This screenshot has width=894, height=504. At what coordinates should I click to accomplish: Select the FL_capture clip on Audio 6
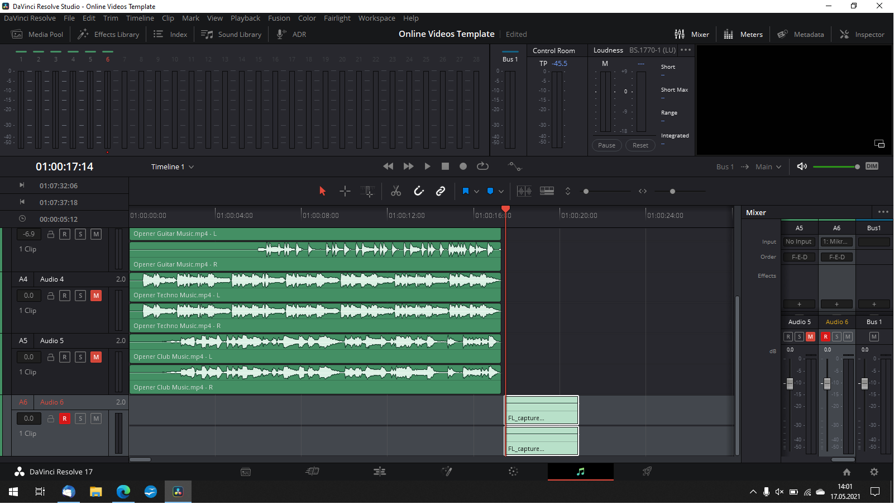[x=542, y=426]
